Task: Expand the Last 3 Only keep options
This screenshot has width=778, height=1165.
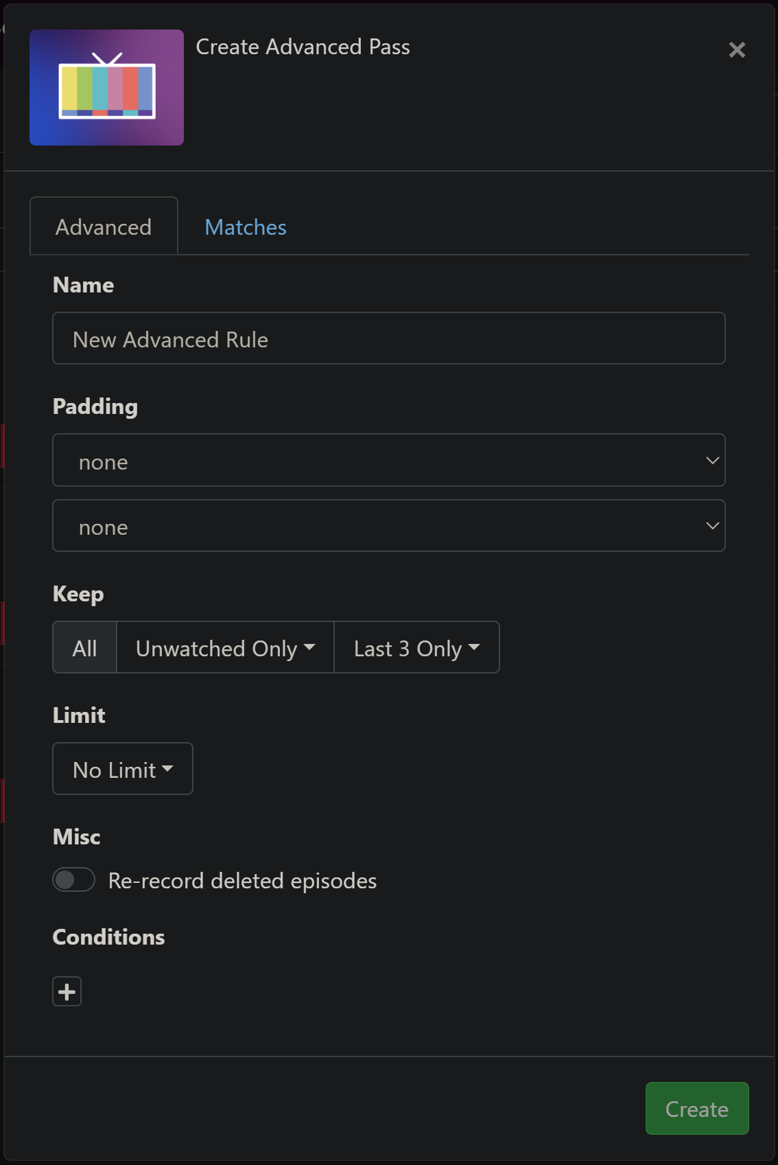Action: coord(416,648)
